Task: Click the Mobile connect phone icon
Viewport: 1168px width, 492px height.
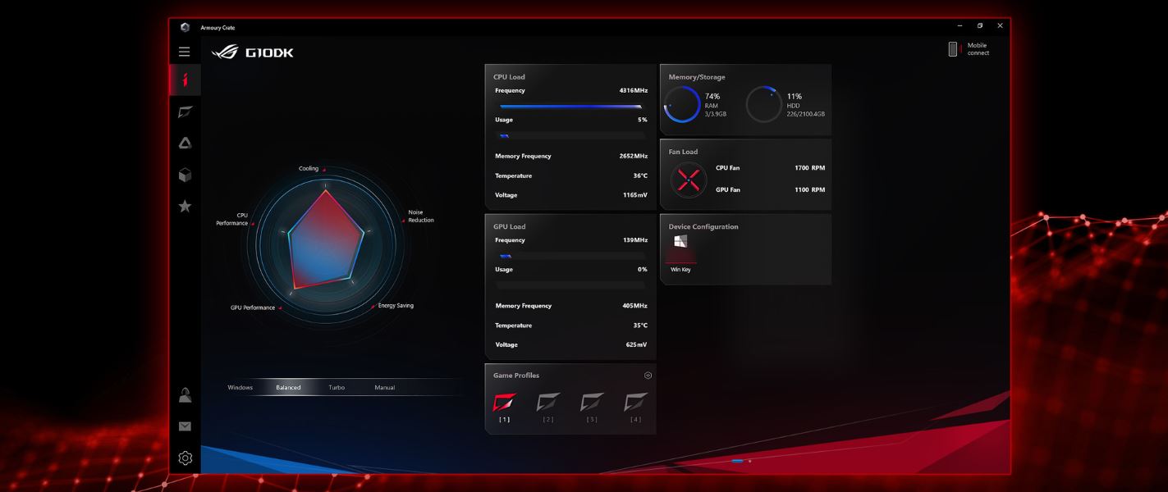Action: point(953,49)
